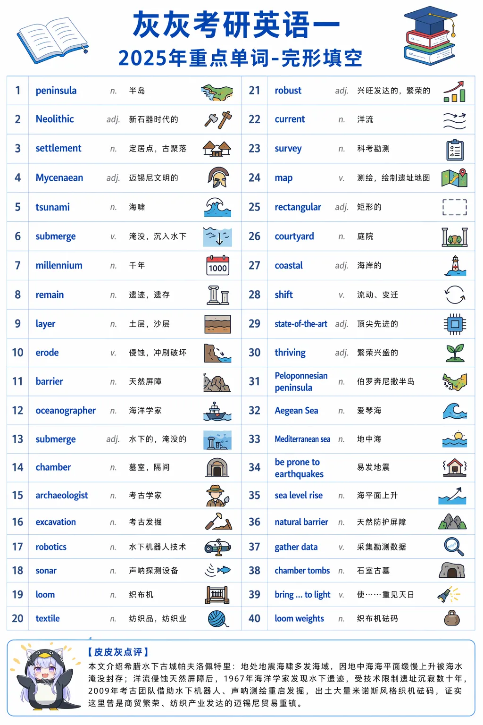Click the archaeologist figure icon
483x725 pixels.
(217, 496)
